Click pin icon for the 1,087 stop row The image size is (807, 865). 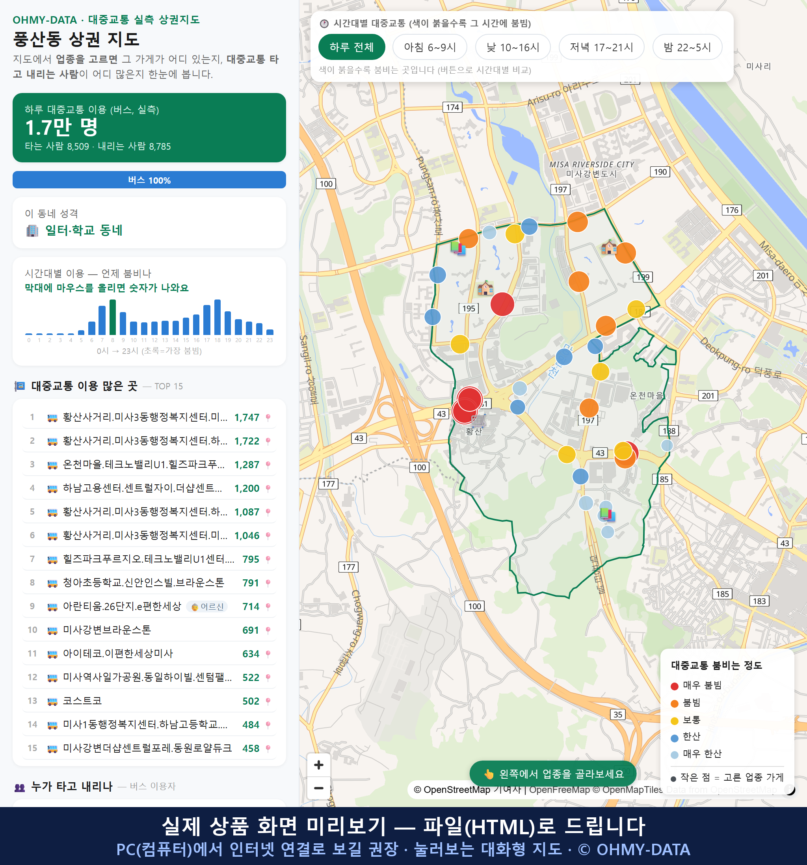pos(268,512)
